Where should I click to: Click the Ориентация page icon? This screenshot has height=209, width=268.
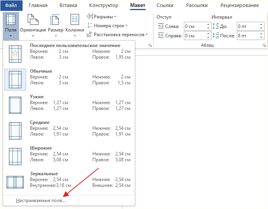[x=33, y=19]
